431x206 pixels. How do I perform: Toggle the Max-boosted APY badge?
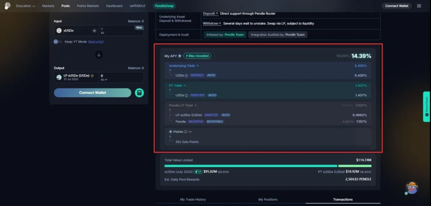click(x=197, y=56)
